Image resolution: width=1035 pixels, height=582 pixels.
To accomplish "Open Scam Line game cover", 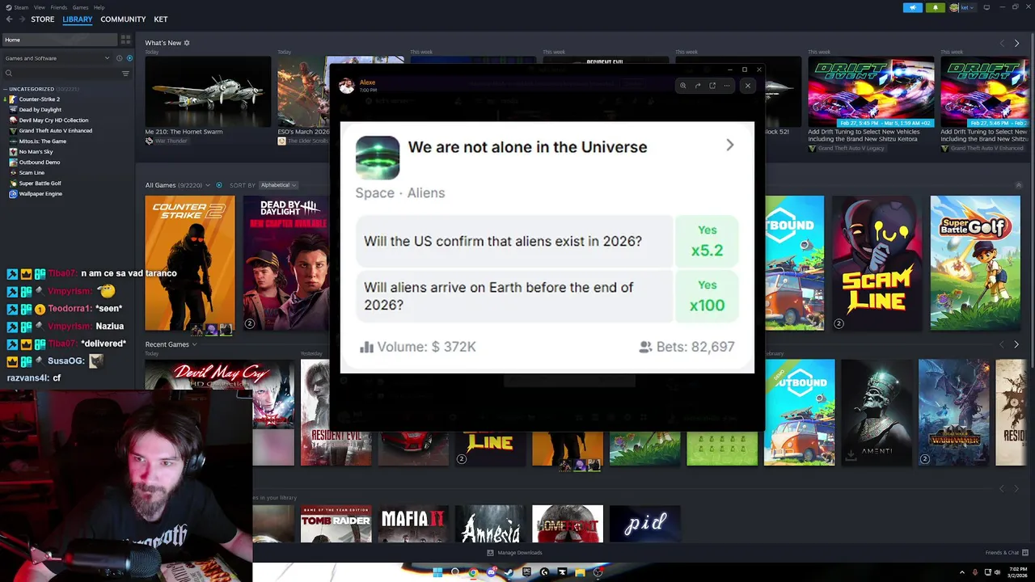I will pos(877,264).
